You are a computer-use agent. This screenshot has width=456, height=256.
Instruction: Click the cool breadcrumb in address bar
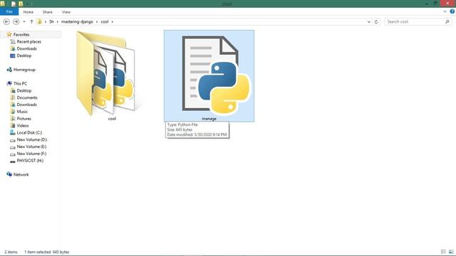click(x=105, y=22)
